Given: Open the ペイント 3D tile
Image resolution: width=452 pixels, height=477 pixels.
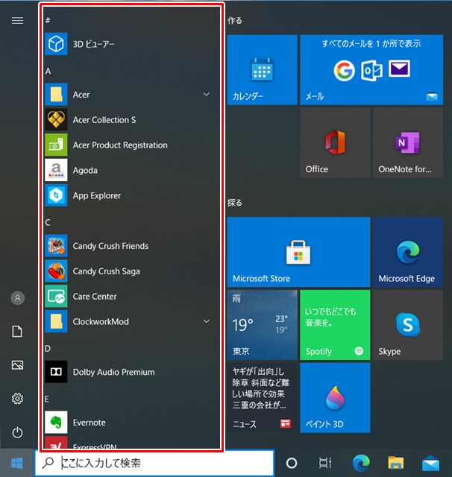Looking at the screenshot, I should [335, 397].
